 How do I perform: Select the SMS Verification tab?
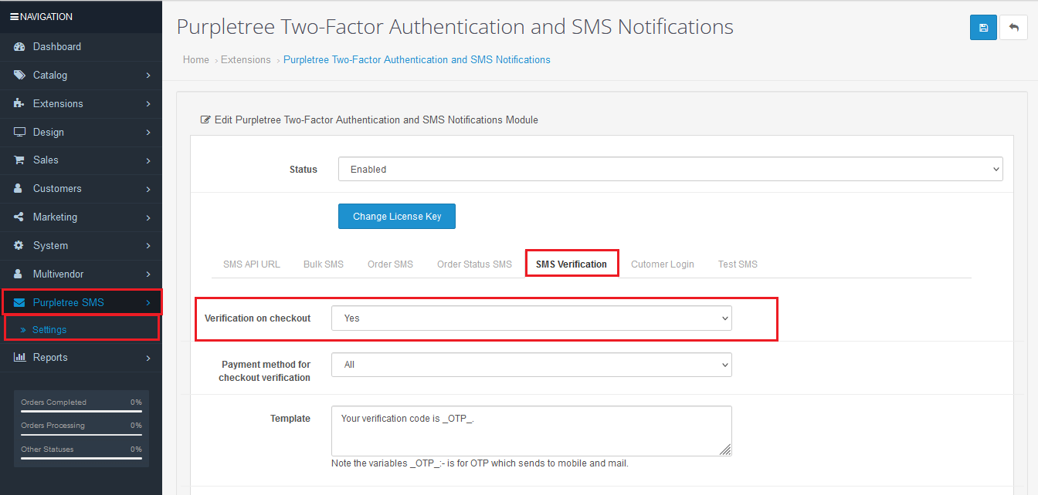point(572,264)
